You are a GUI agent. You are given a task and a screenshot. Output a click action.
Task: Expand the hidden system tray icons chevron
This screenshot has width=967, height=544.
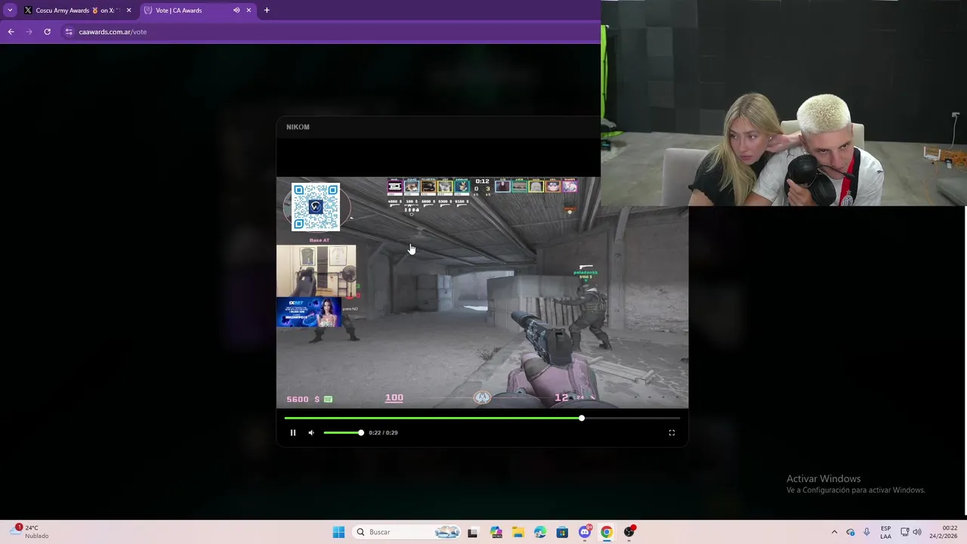point(834,532)
